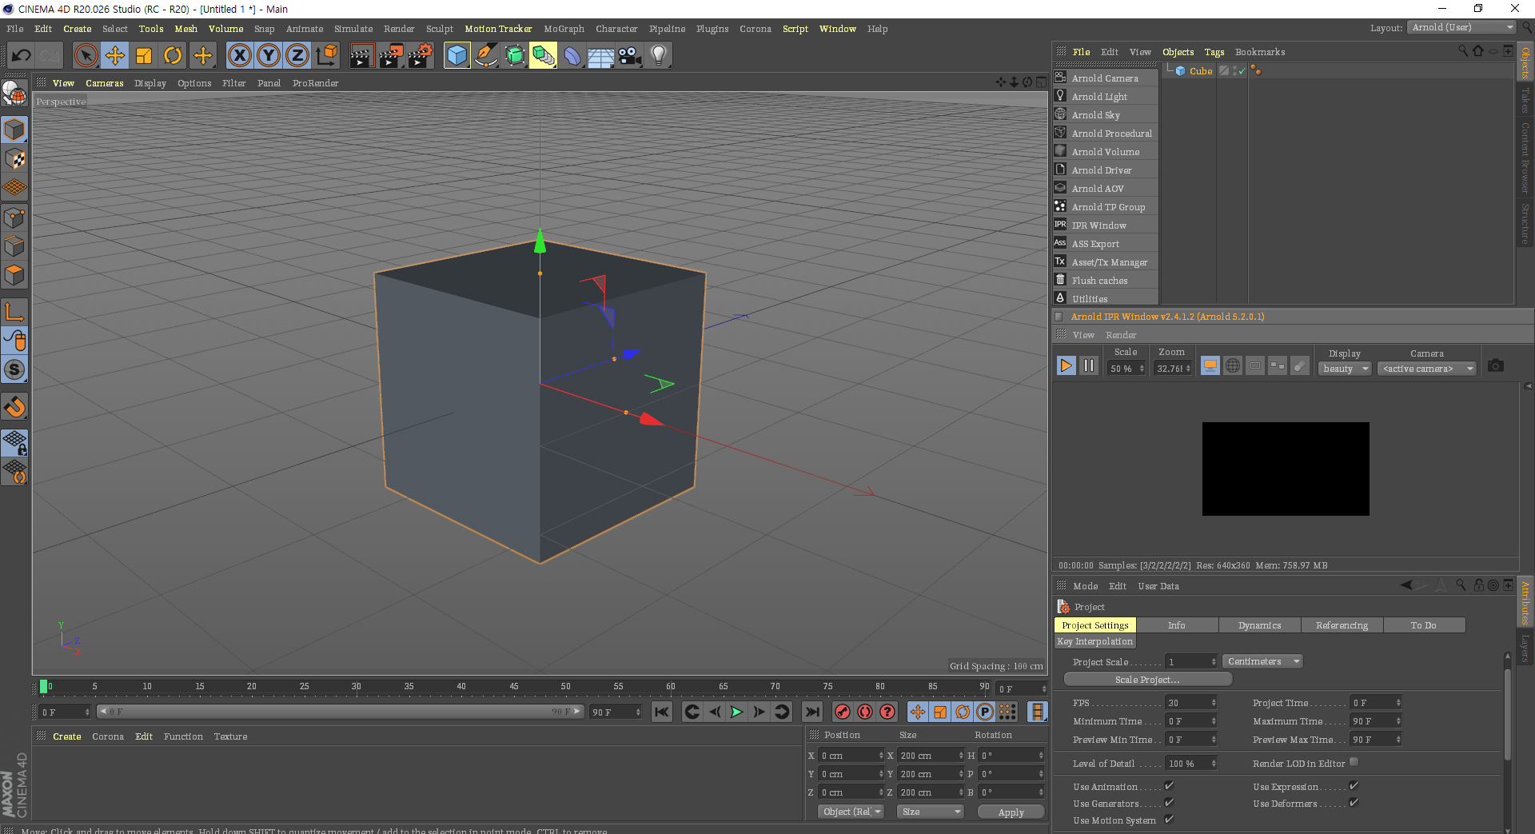Switch to the Dynamics tab

1259,625
